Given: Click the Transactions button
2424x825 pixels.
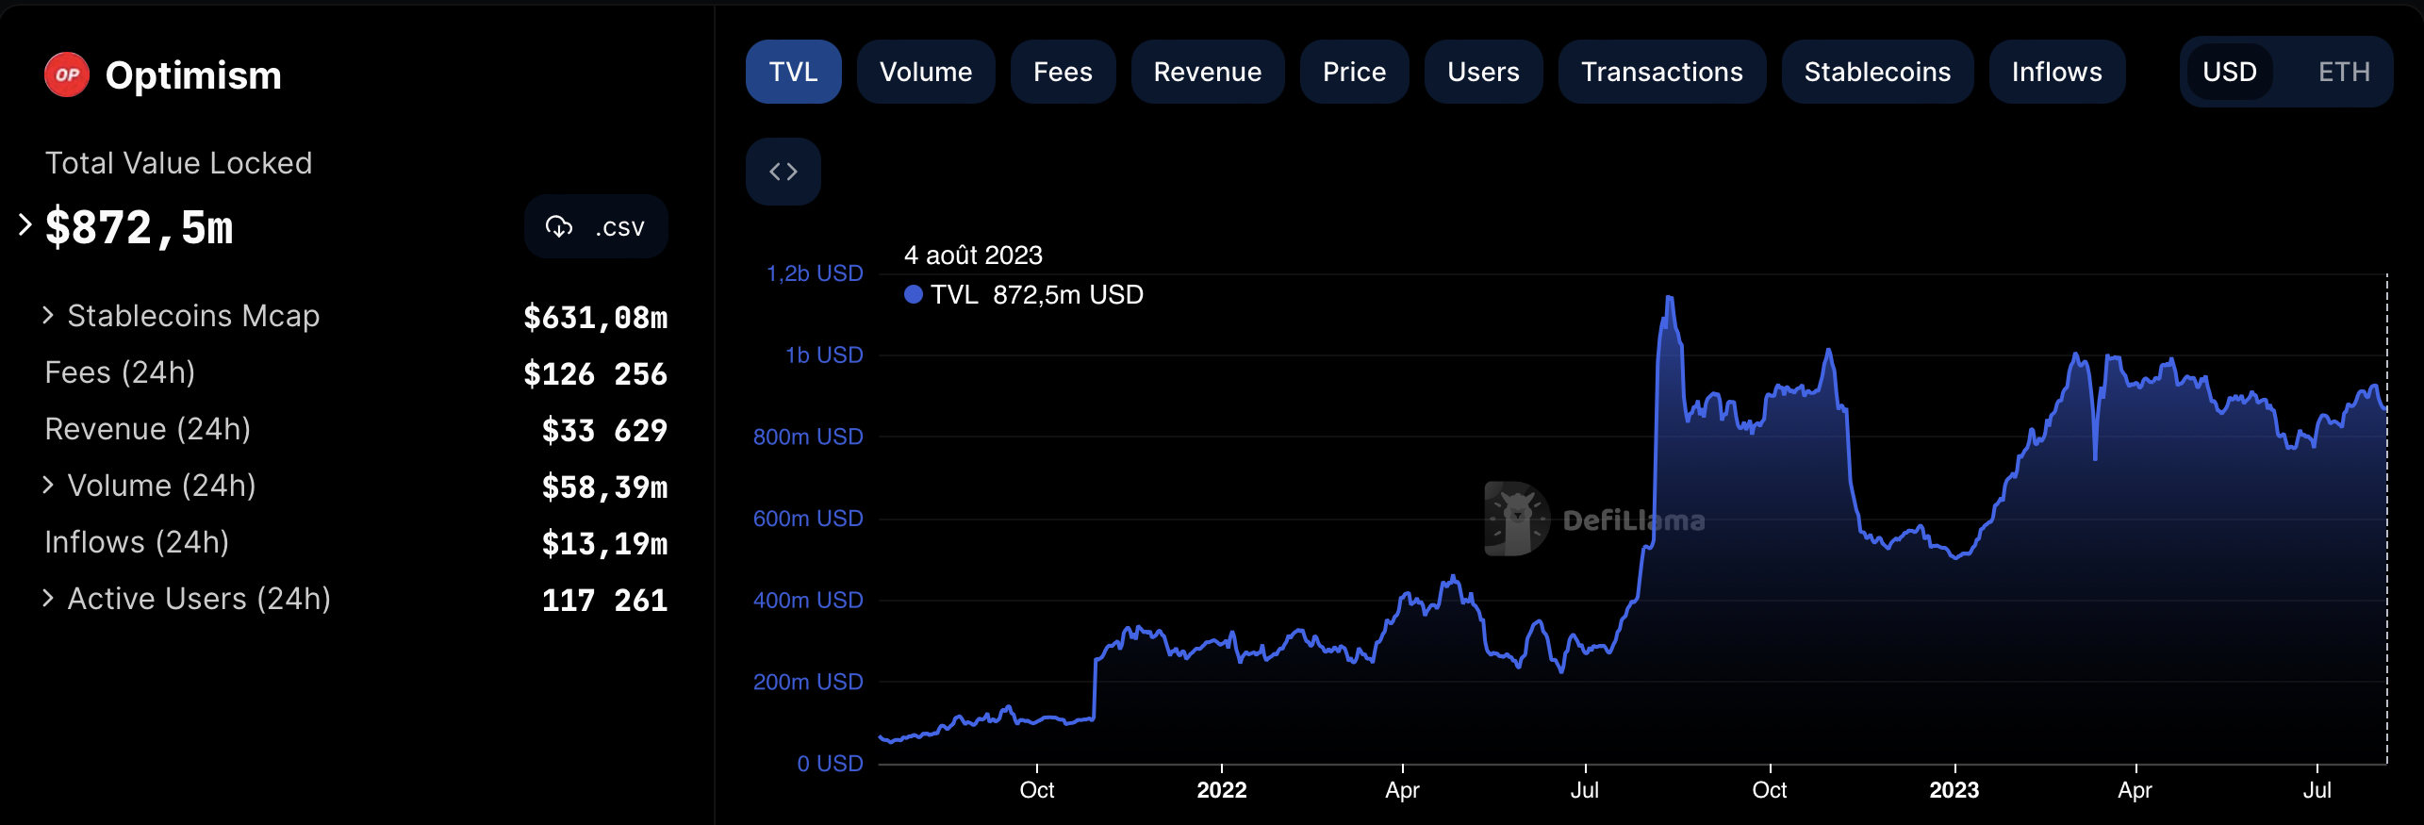Looking at the screenshot, I should pyautogui.click(x=1661, y=73).
